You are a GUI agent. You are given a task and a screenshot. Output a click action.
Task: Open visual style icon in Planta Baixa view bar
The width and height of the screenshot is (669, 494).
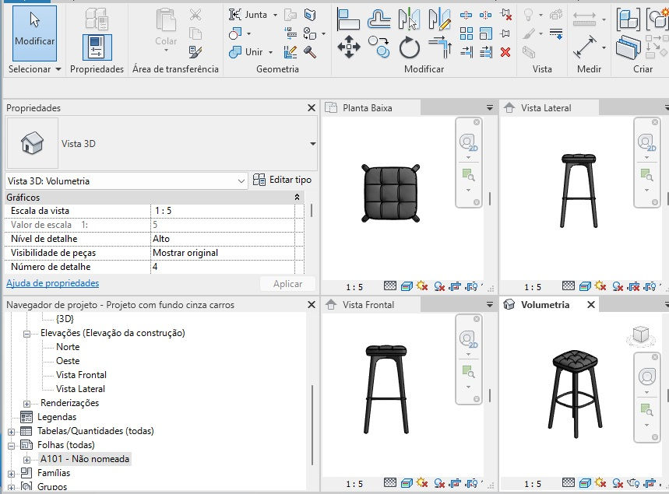tap(407, 286)
